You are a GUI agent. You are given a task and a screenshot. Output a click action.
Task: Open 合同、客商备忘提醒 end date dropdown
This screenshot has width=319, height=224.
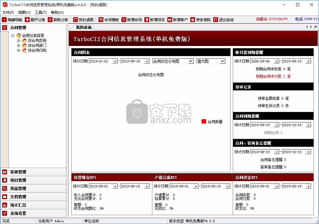tap(308, 152)
